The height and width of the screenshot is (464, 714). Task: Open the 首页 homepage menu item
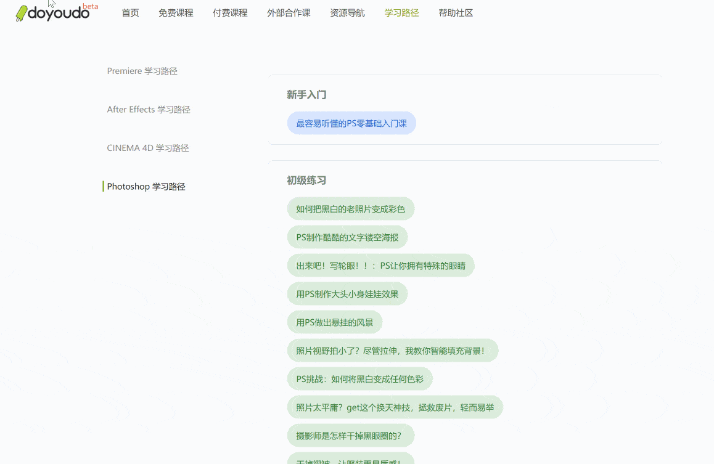click(x=130, y=12)
